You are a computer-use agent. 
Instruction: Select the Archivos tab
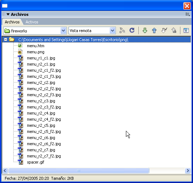click(12, 22)
